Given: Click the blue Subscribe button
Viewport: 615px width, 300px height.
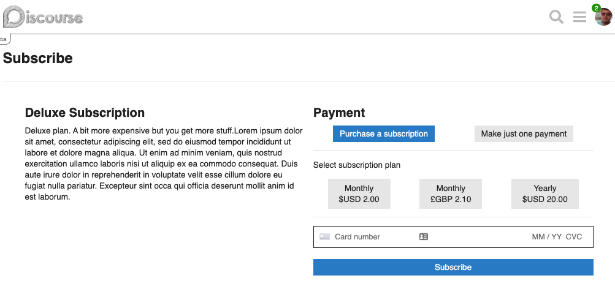Looking at the screenshot, I should (x=453, y=267).
